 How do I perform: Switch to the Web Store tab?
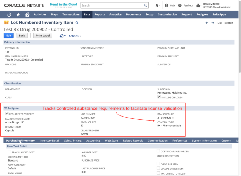[x=112, y=141]
